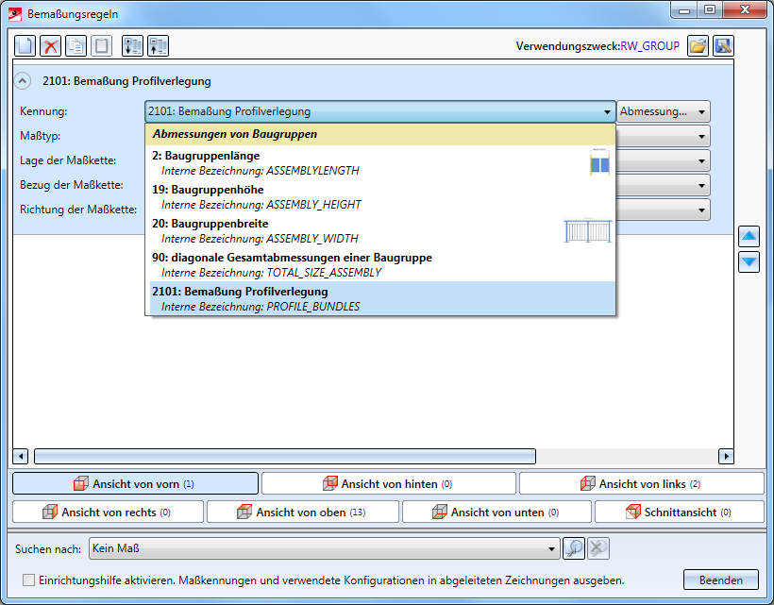
Task: Open the Abmessung... category dropdown
Action: click(664, 111)
